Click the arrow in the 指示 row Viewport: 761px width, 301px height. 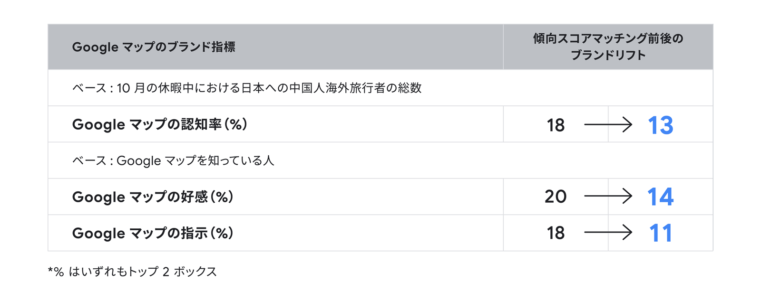608,233
